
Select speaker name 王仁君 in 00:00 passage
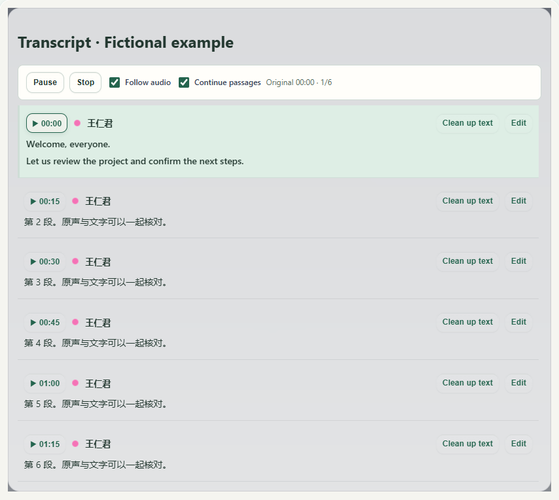pyautogui.click(x=100, y=123)
